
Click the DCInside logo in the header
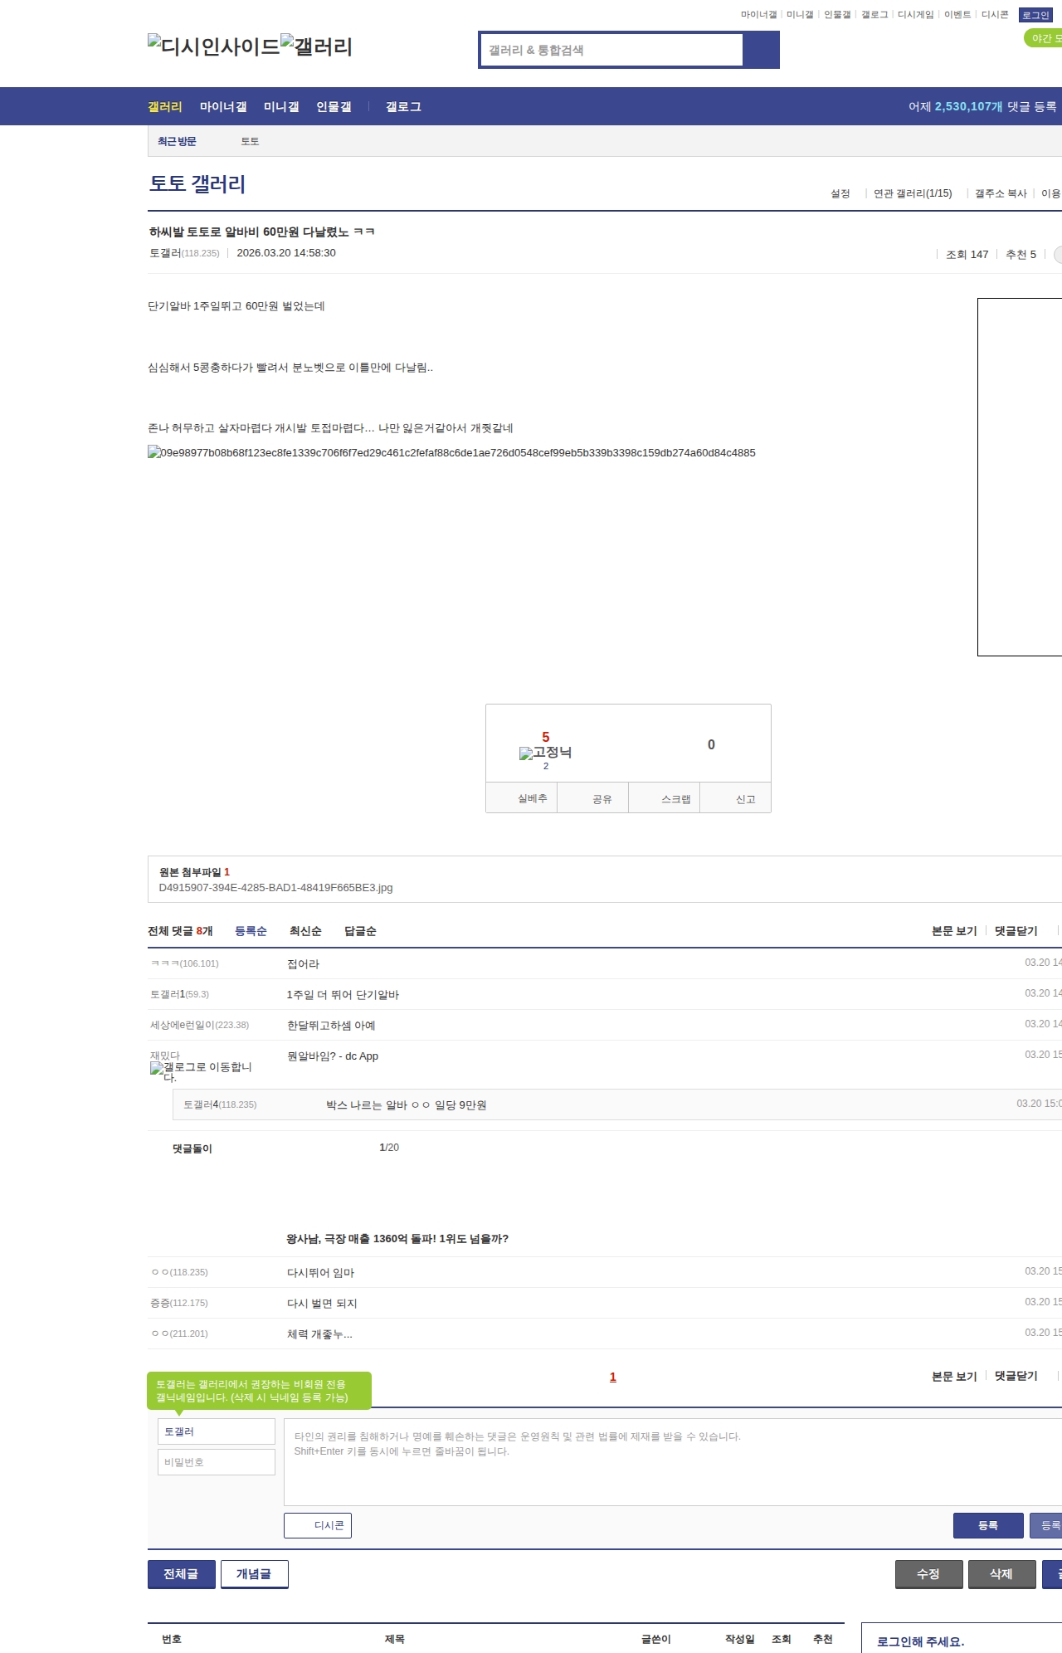click(213, 46)
